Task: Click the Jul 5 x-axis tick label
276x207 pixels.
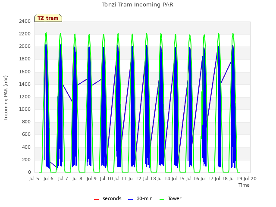Action: tap(34, 179)
